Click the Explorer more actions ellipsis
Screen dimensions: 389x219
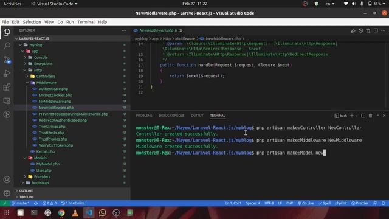coord(124,30)
